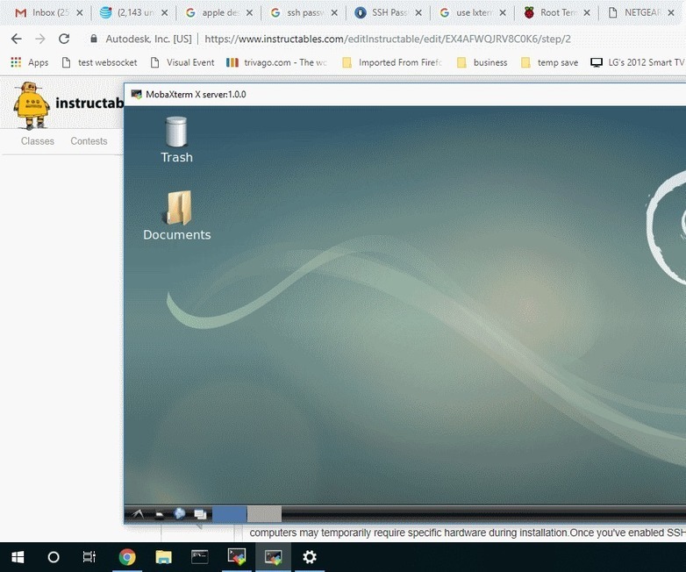
Task: Click the instructables.com URL in the address bar
Action: [386, 39]
